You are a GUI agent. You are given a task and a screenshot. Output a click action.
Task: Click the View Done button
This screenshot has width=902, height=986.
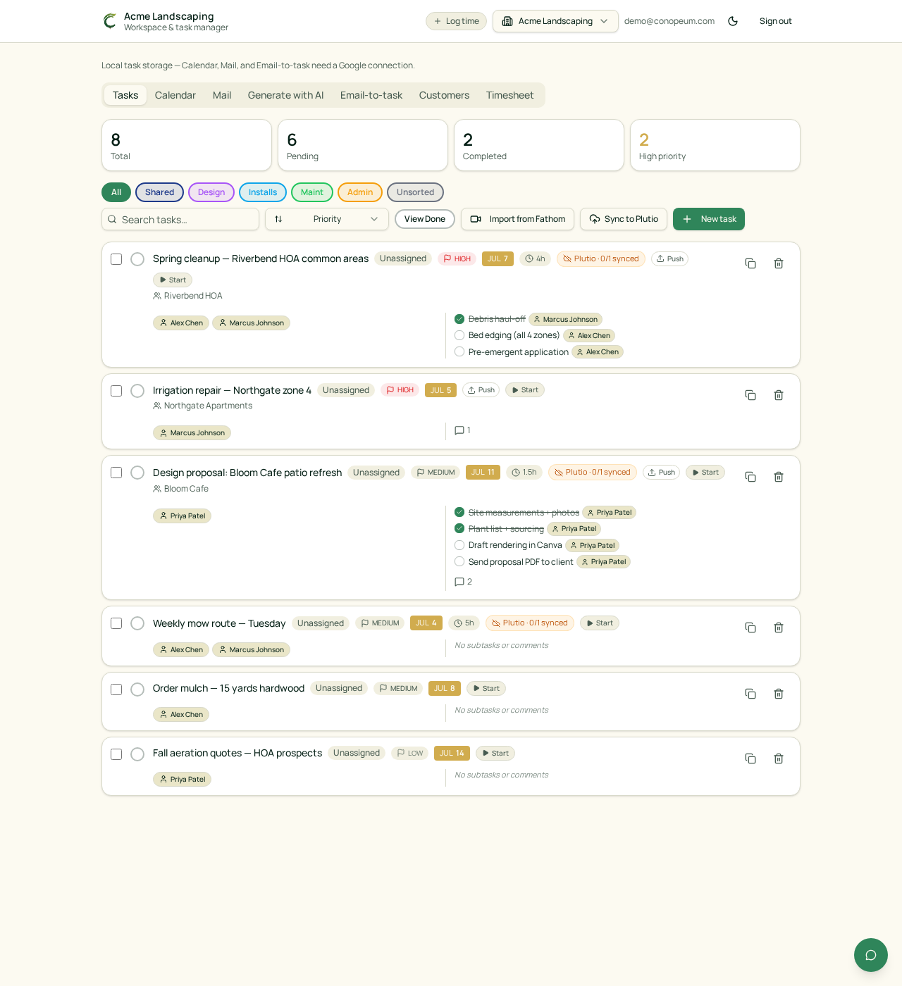pos(425,219)
